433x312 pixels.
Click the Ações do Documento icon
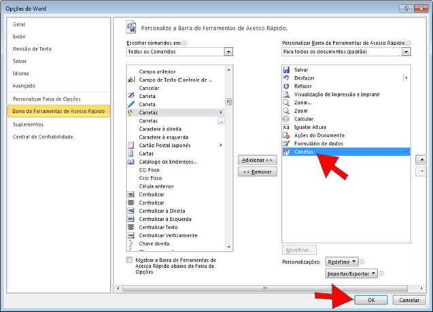coord(286,135)
